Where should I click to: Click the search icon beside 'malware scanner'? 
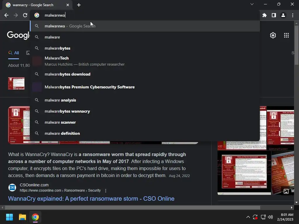tap(37, 122)
